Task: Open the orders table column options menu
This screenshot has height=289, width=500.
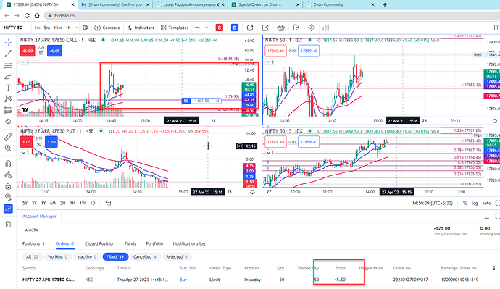Action: coord(494,268)
